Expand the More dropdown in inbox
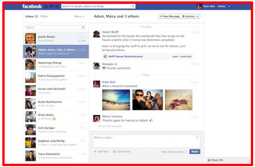The height and width of the screenshot is (167, 255). point(79,16)
